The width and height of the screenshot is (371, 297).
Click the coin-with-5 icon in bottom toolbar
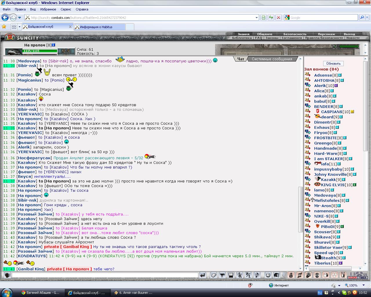click(308, 275)
